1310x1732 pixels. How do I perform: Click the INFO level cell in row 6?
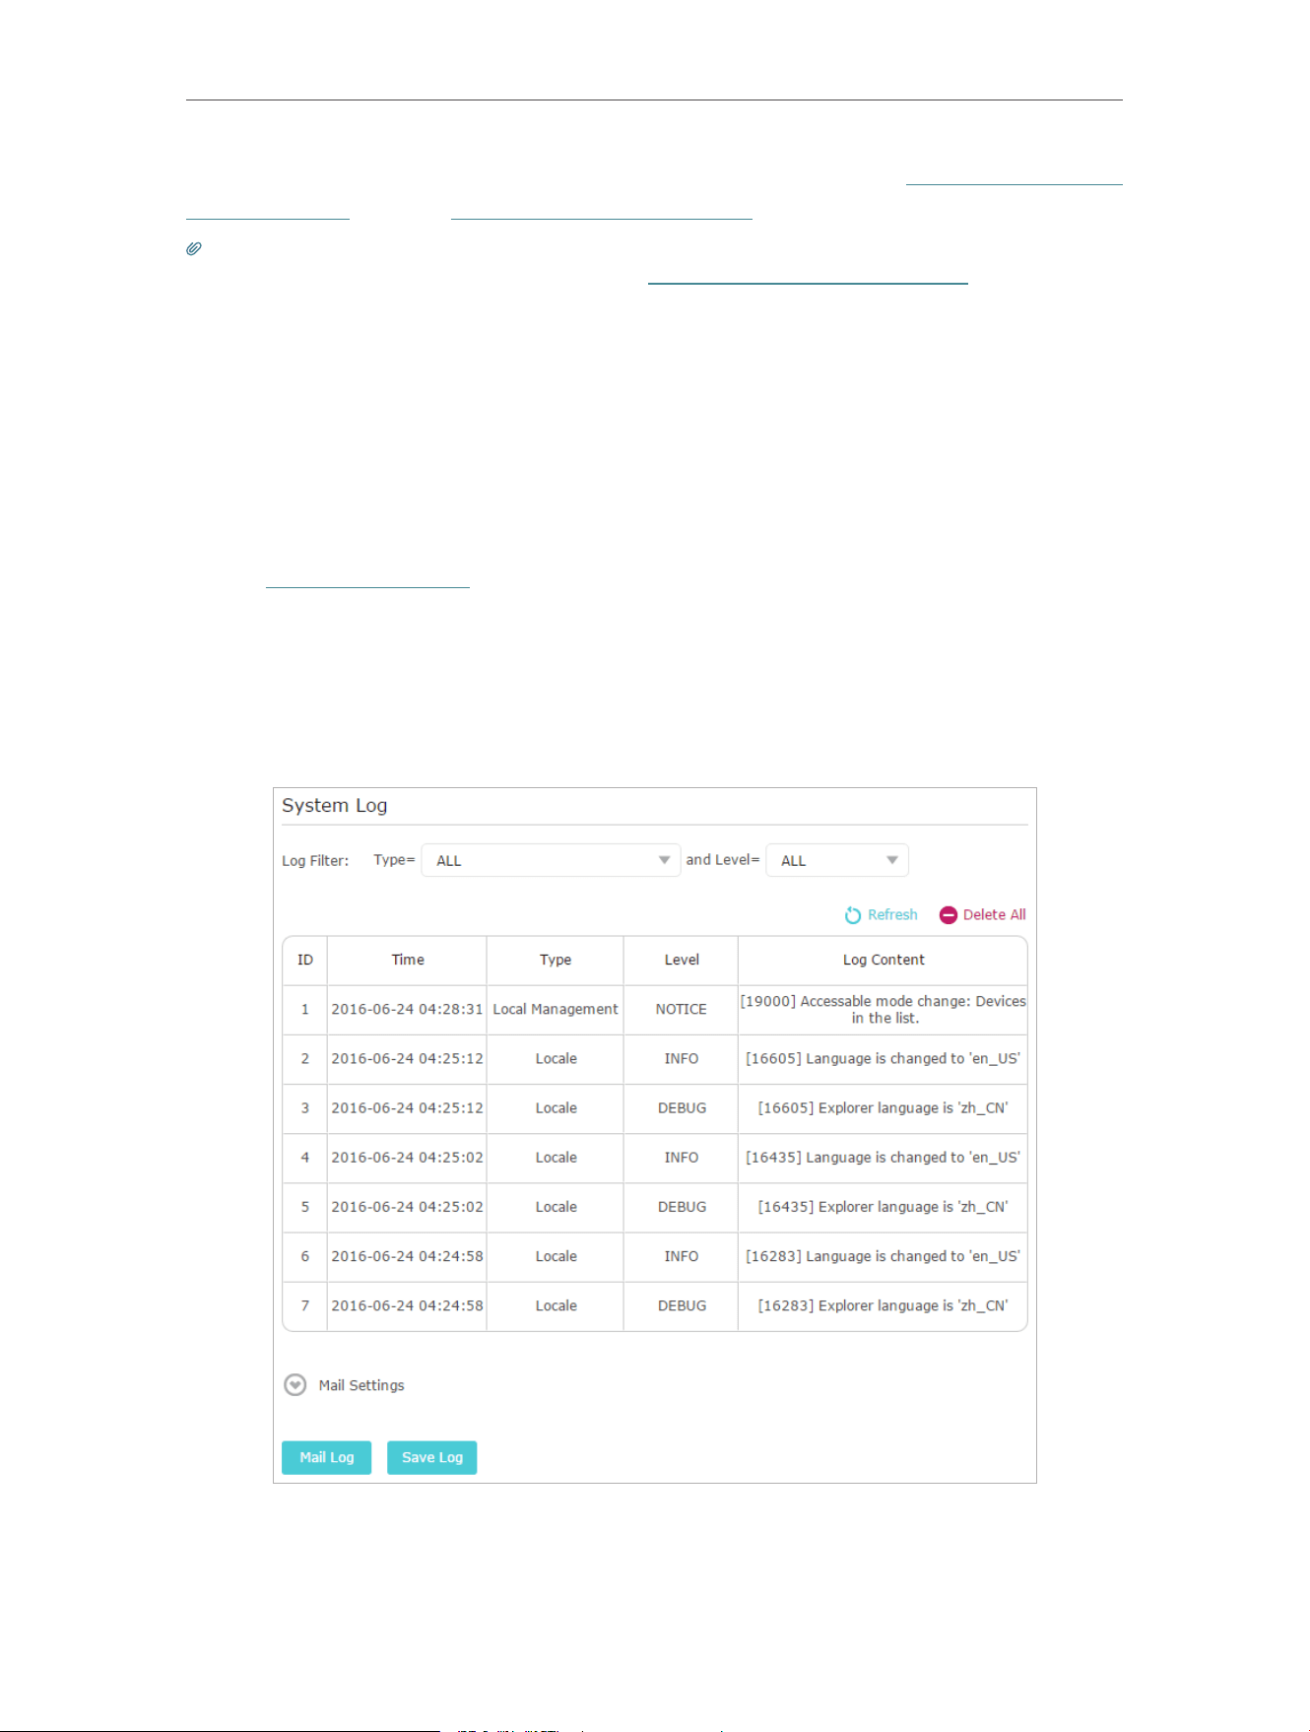(x=681, y=1255)
